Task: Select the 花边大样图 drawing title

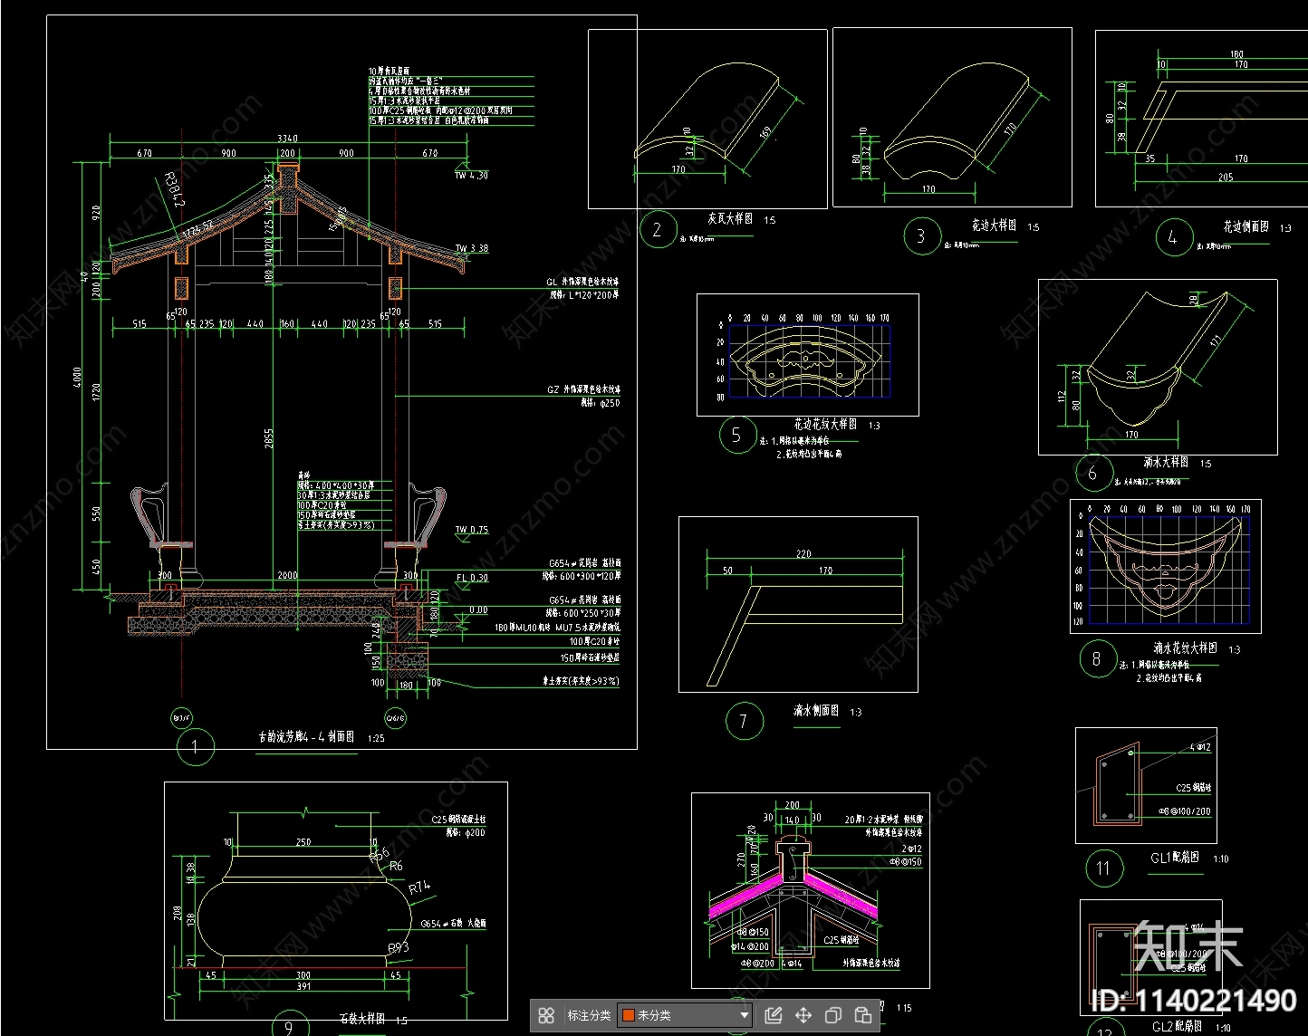Action: coord(994,225)
